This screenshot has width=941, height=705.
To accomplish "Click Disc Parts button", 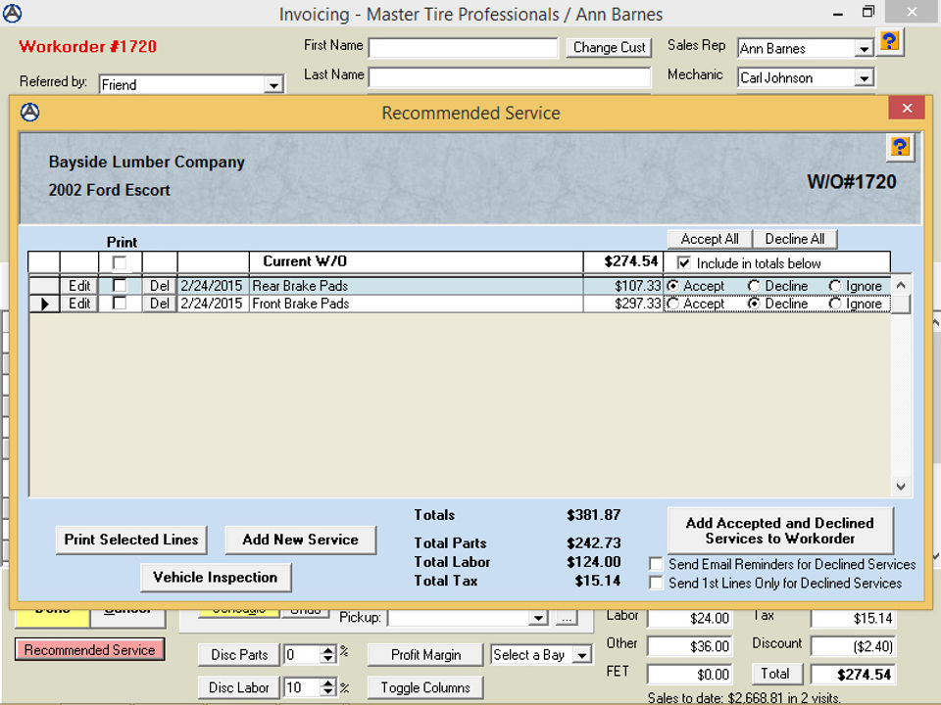I will 239,655.
